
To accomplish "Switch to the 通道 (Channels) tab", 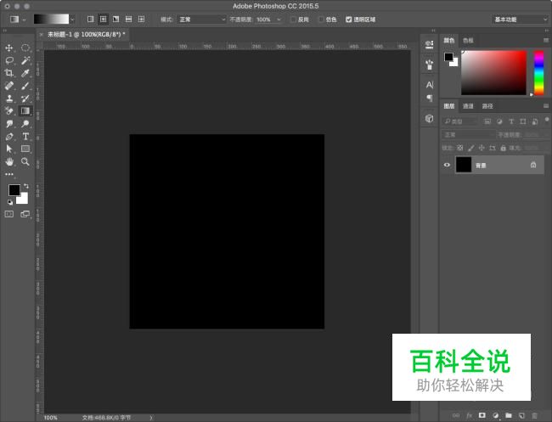I will point(468,106).
